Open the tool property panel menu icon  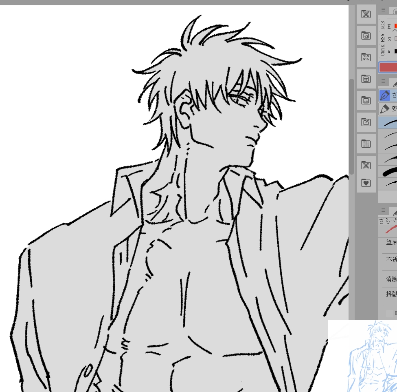click(383, 210)
